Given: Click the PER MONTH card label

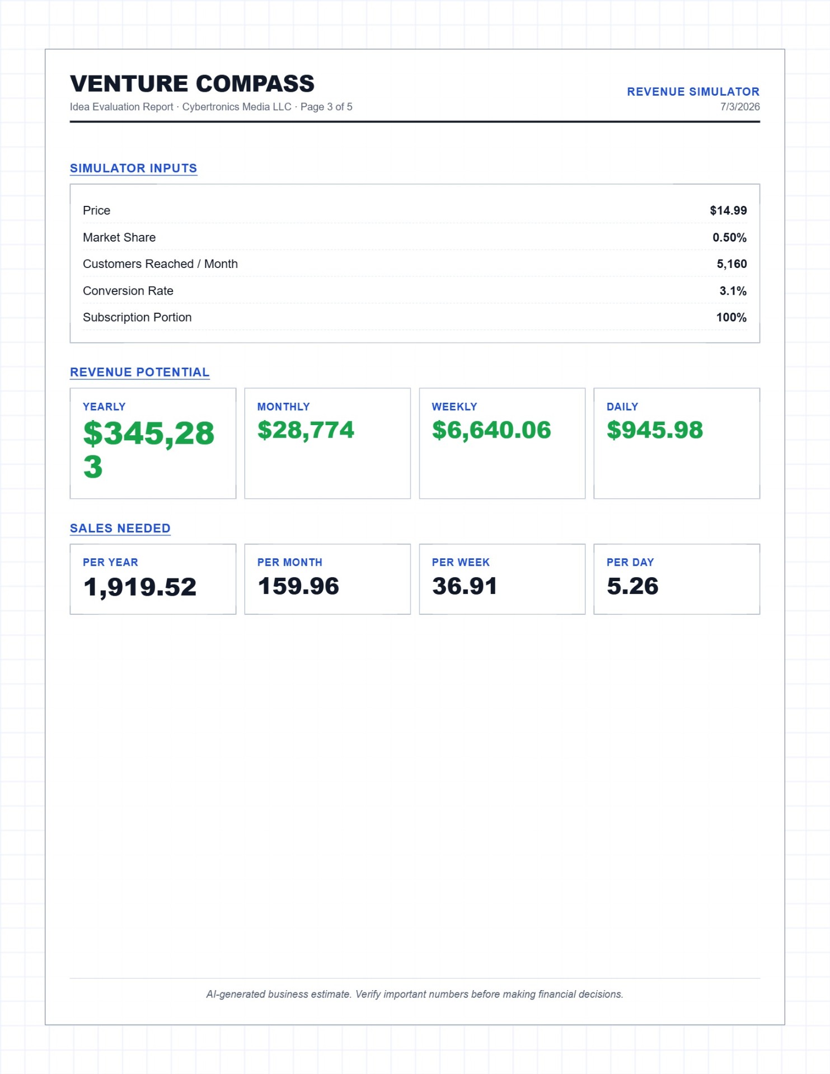Looking at the screenshot, I should point(290,563).
